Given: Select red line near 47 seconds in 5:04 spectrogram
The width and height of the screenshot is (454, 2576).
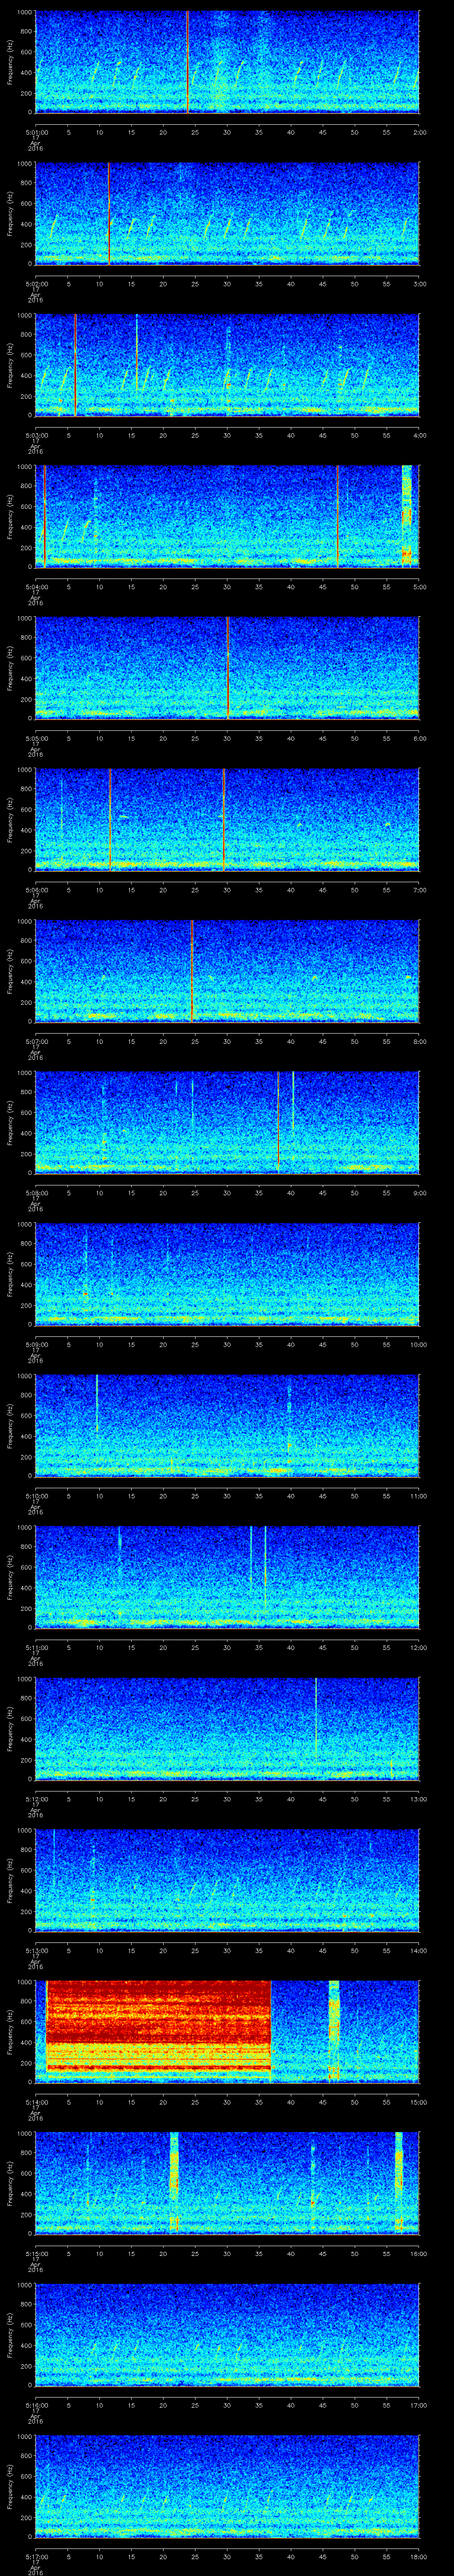Looking at the screenshot, I should (337, 516).
